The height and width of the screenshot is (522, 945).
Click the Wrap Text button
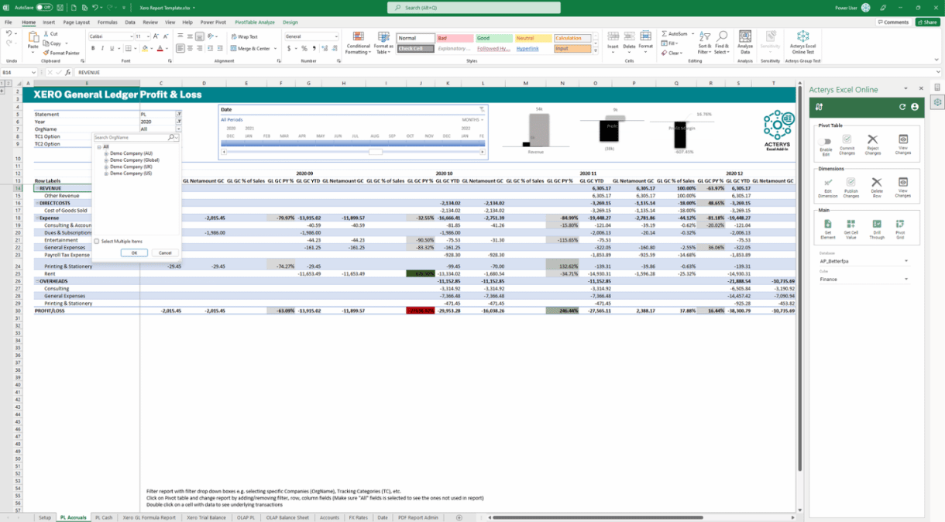click(x=245, y=36)
